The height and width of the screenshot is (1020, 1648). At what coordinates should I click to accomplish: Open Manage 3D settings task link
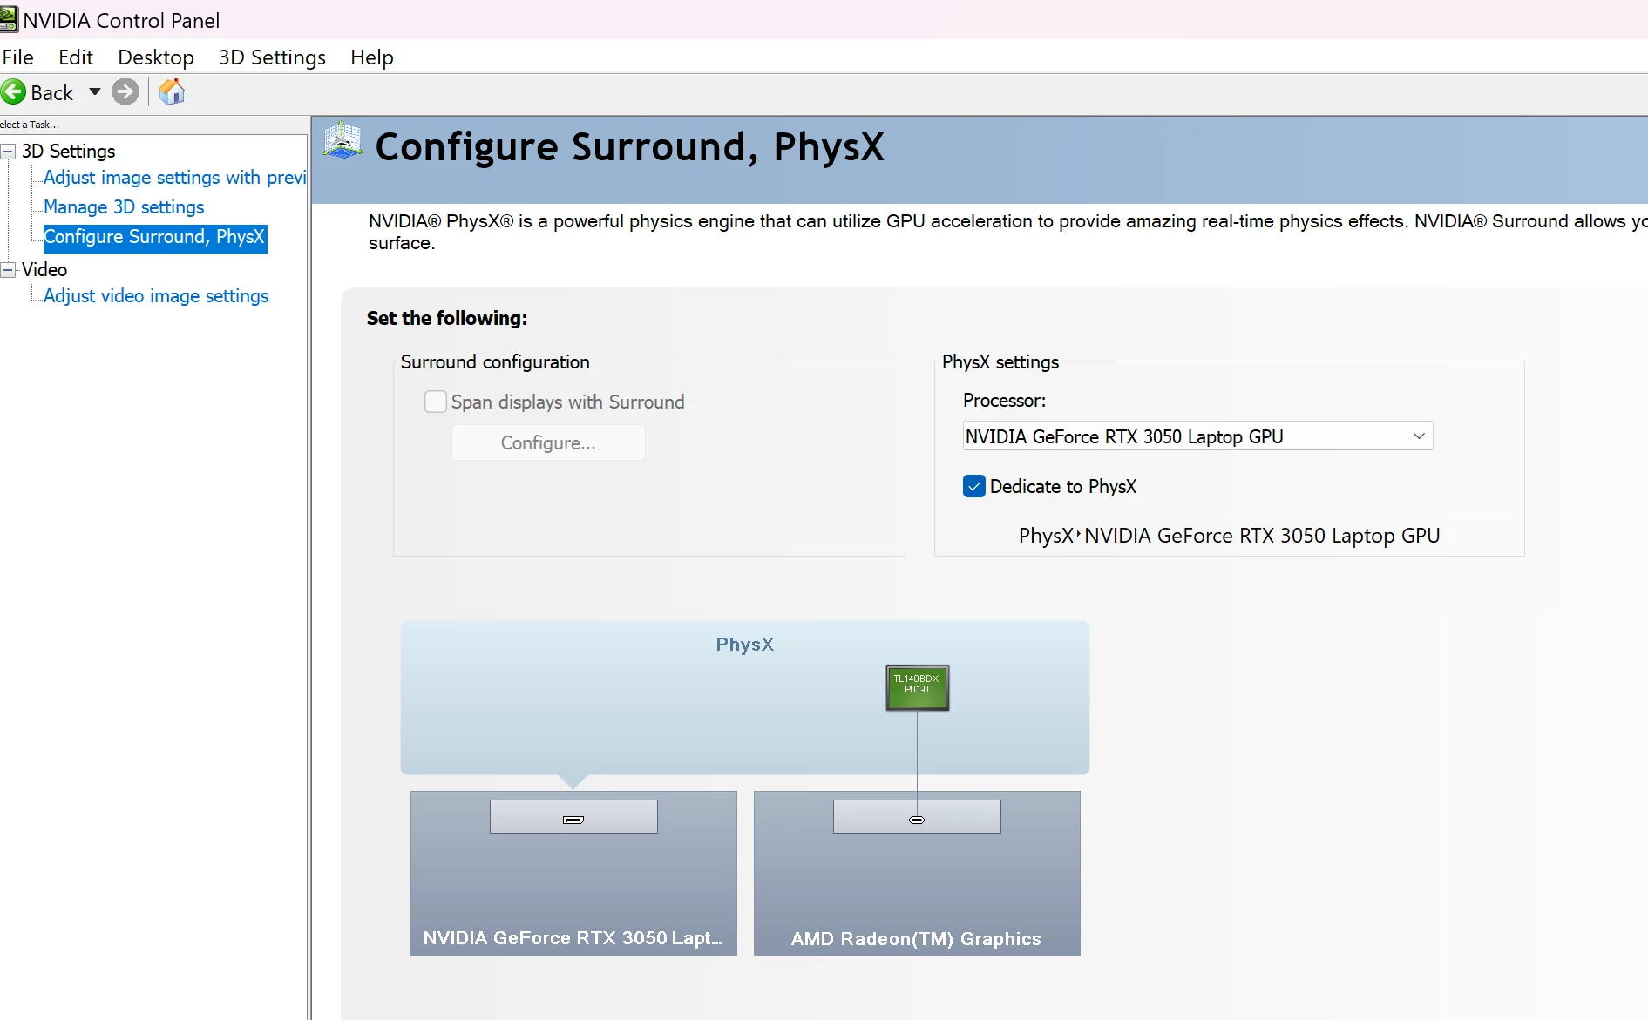tap(123, 206)
